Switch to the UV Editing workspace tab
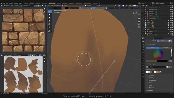The image size is (174, 98). pyautogui.click(x=44, y=4)
